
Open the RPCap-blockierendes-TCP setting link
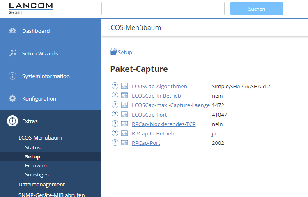click(x=163, y=124)
